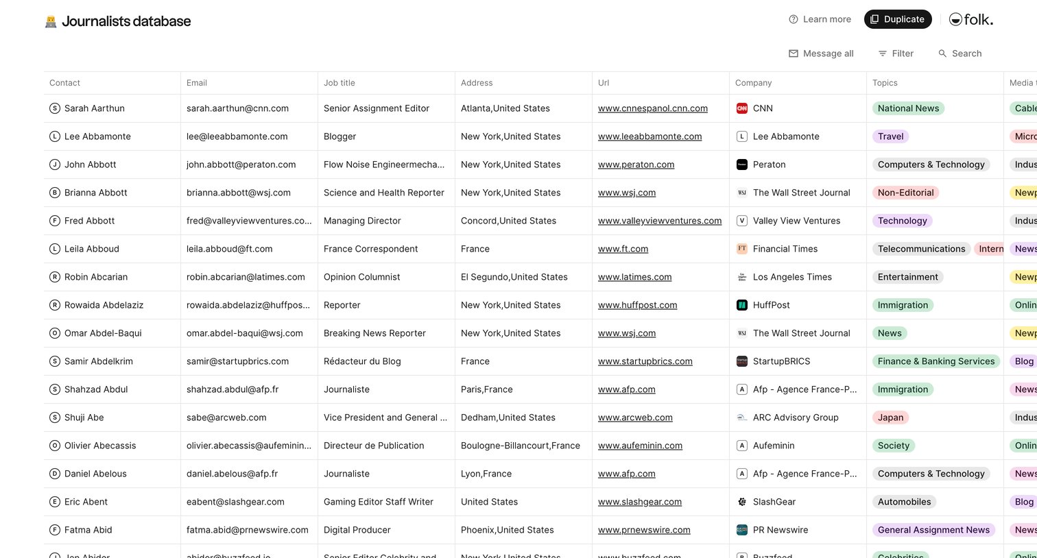Open the www.startupbrics.com link

click(645, 361)
